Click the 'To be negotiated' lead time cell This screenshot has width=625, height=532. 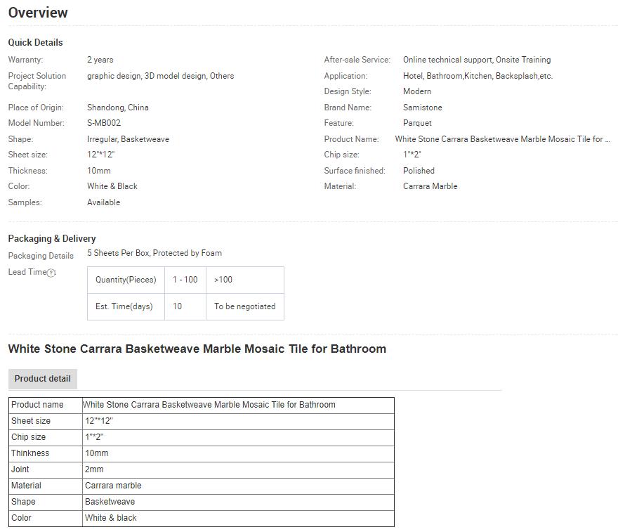click(244, 306)
